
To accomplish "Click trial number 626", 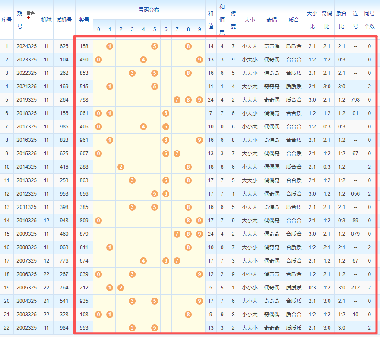I will point(64,46).
